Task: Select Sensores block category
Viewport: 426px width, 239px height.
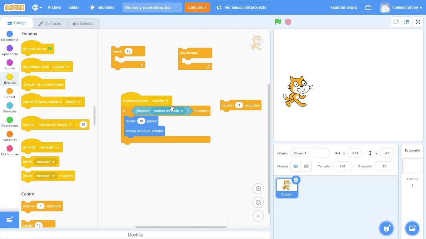Action: click(10, 108)
